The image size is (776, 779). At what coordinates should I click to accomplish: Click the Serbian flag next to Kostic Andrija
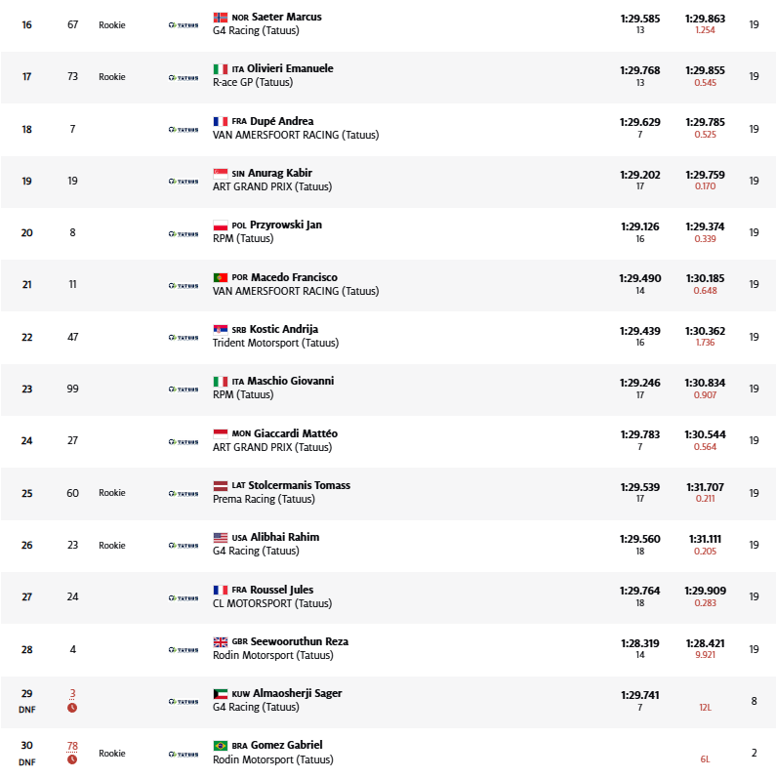[x=220, y=330]
